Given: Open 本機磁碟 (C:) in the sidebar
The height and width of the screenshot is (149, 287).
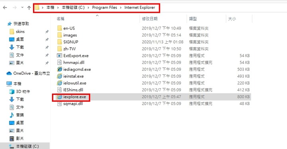Looking at the screenshot, I should (27, 146).
